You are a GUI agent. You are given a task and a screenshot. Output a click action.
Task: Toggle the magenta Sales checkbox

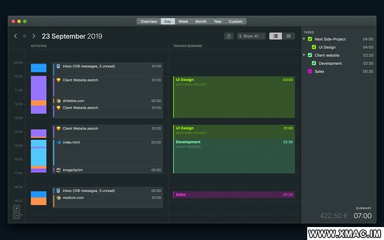[x=310, y=72]
